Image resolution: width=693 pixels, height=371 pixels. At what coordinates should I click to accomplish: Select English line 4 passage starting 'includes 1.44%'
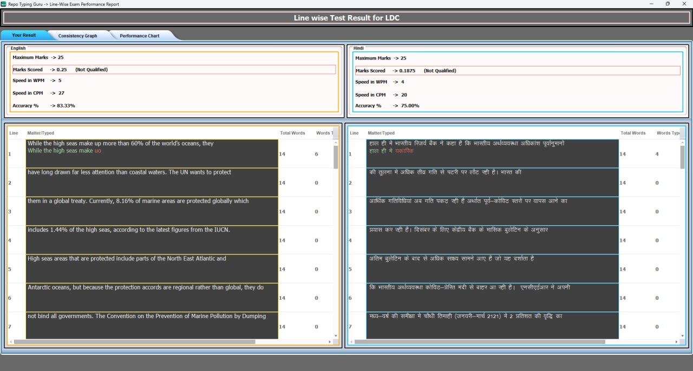152,240
